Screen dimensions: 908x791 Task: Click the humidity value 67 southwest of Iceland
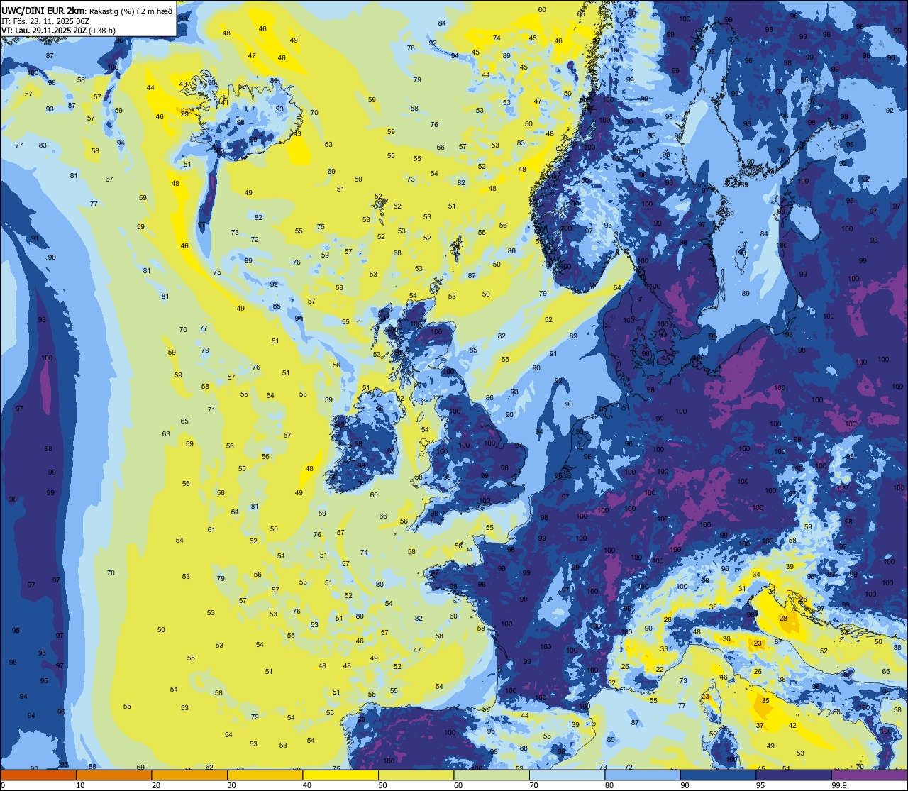(109, 179)
